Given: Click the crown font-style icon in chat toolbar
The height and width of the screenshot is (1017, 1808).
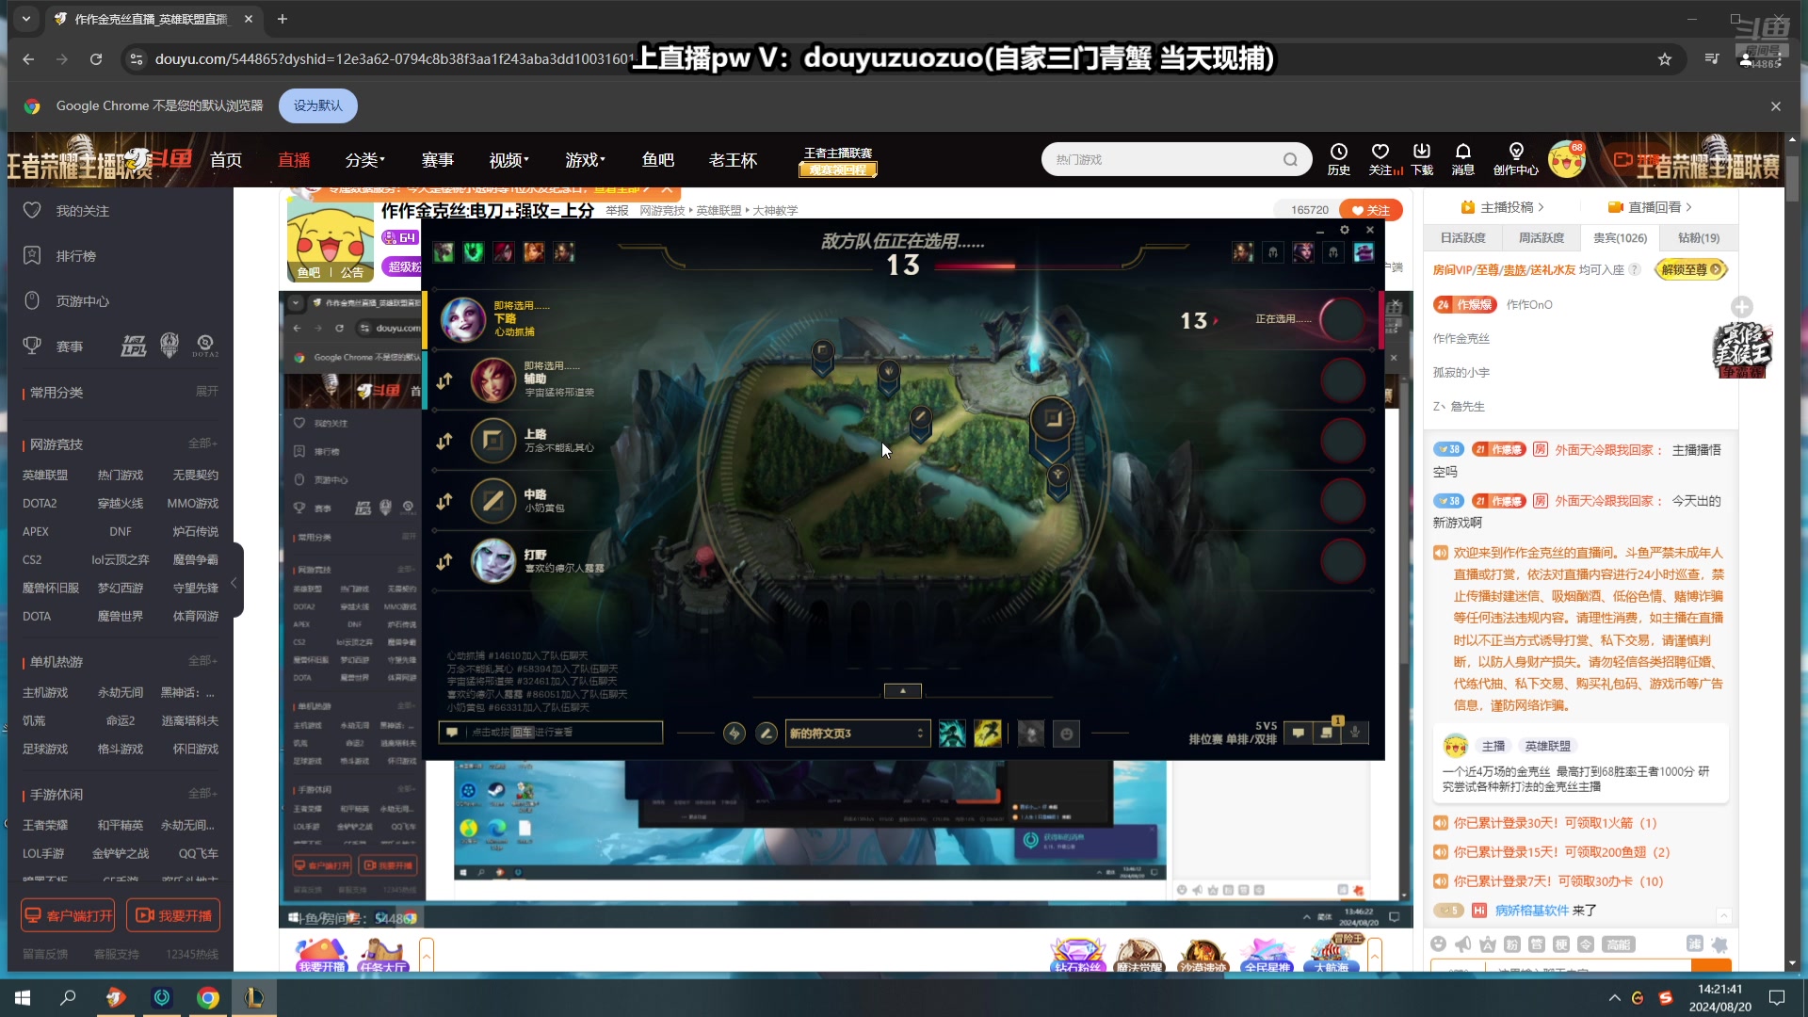Looking at the screenshot, I should coord(1488,944).
